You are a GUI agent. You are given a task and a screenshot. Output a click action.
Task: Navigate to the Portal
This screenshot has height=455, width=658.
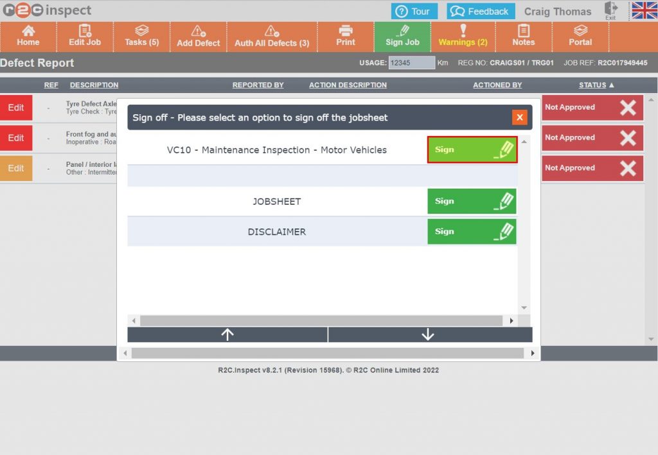pyautogui.click(x=580, y=37)
